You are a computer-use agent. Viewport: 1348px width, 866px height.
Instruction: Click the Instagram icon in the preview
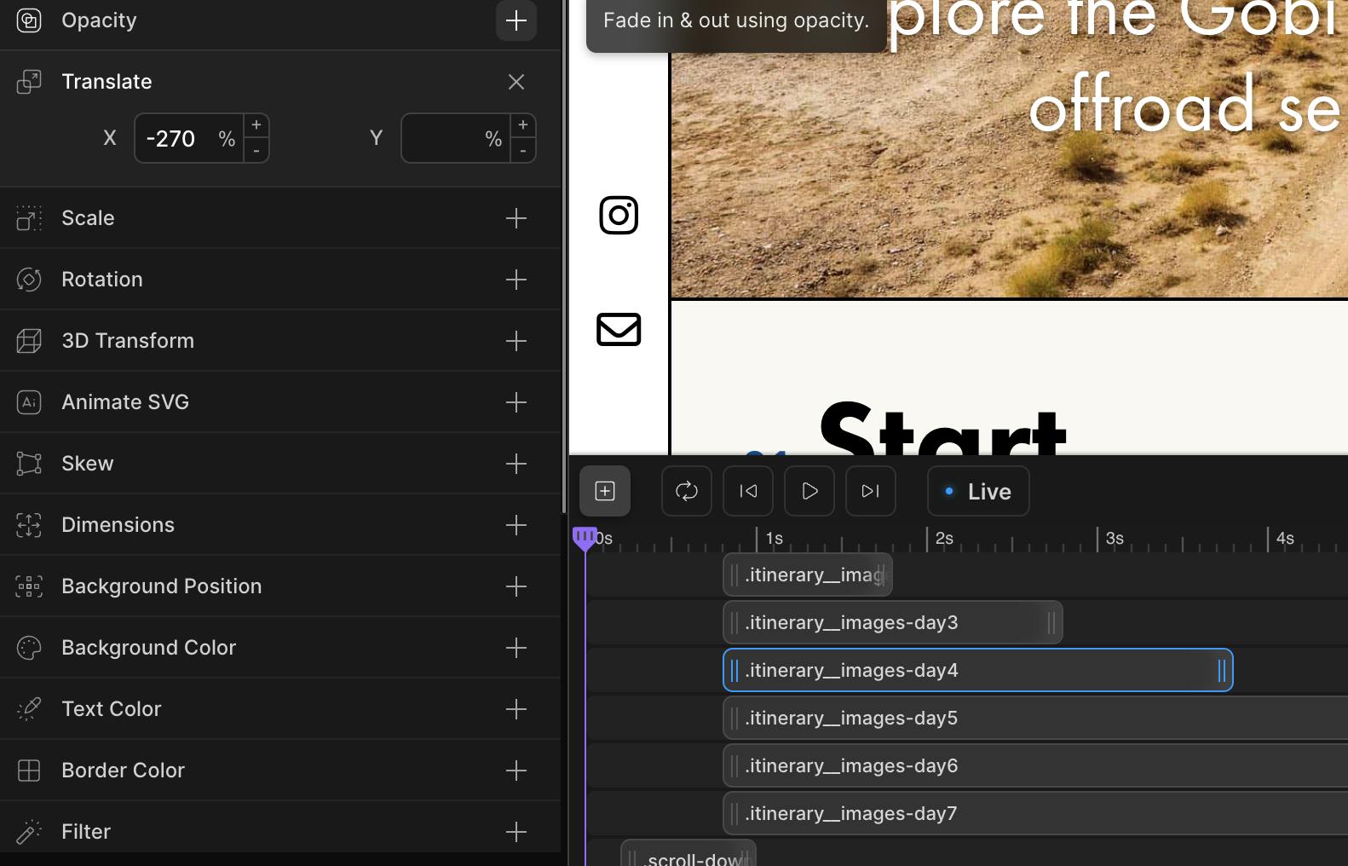point(619,215)
